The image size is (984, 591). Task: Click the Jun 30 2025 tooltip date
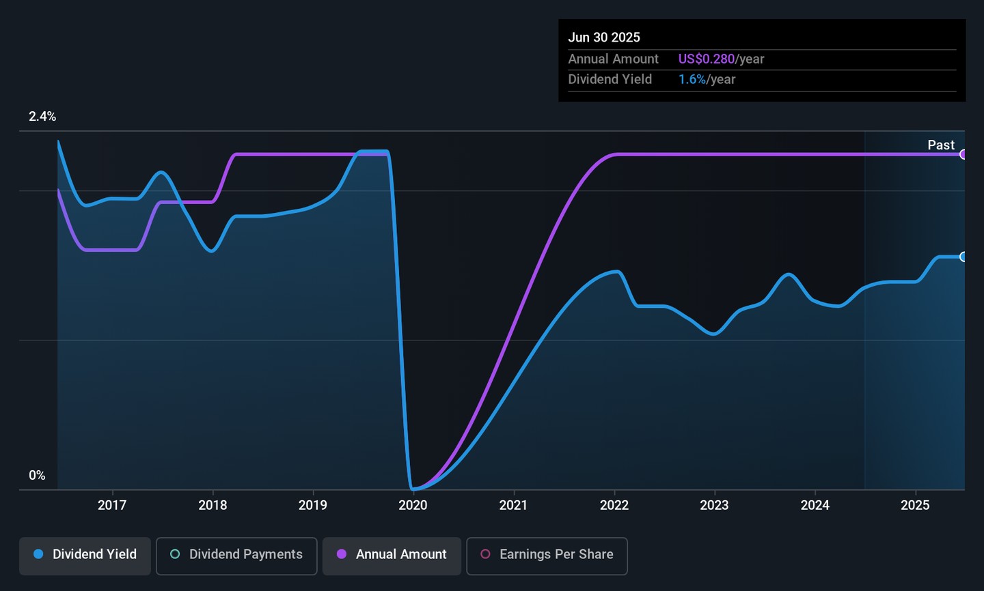(x=604, y=38)
